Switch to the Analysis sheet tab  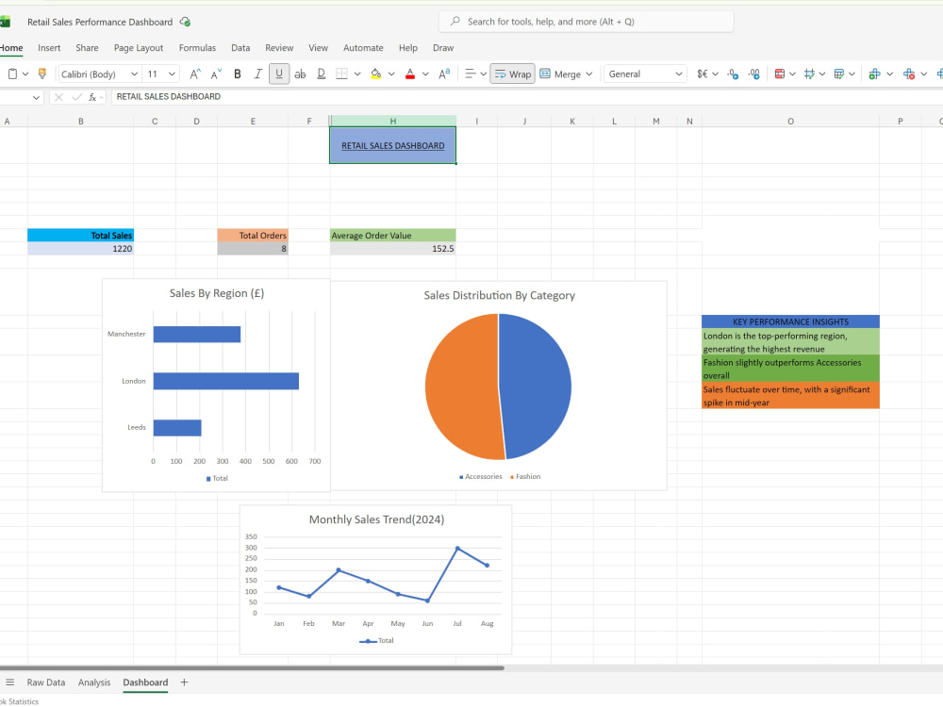pyautogui.click(x=94, y=682)
